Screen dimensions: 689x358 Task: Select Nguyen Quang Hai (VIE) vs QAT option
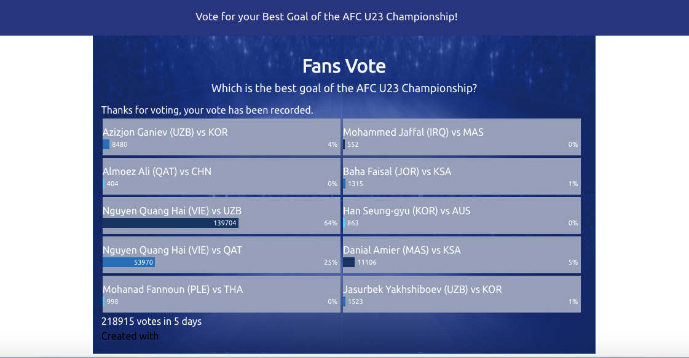click(x=221, y=255)
